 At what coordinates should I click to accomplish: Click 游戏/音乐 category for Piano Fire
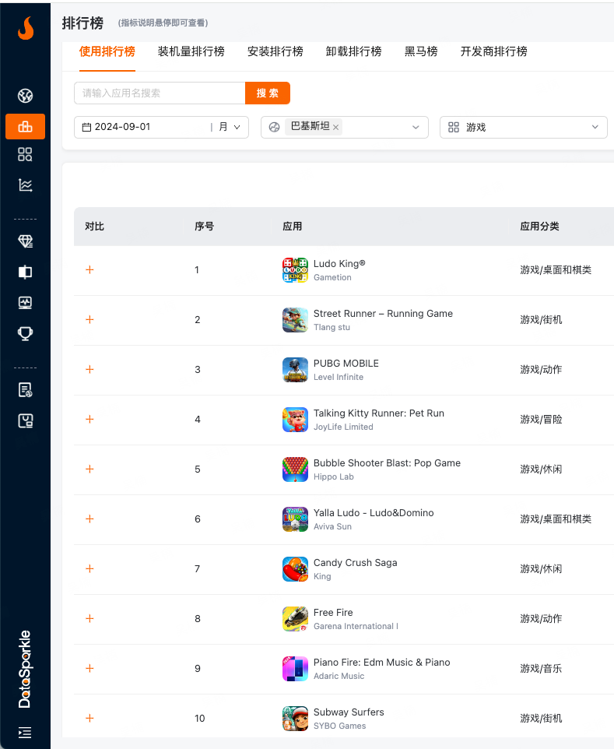(541, 669)
